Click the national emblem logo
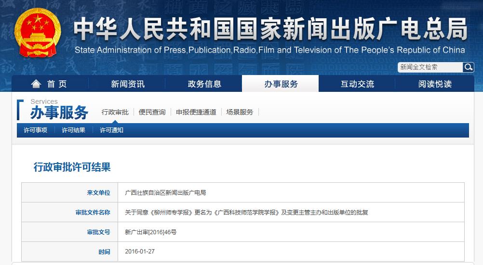This screenshot has width=483, height=265. coord(38,33)
